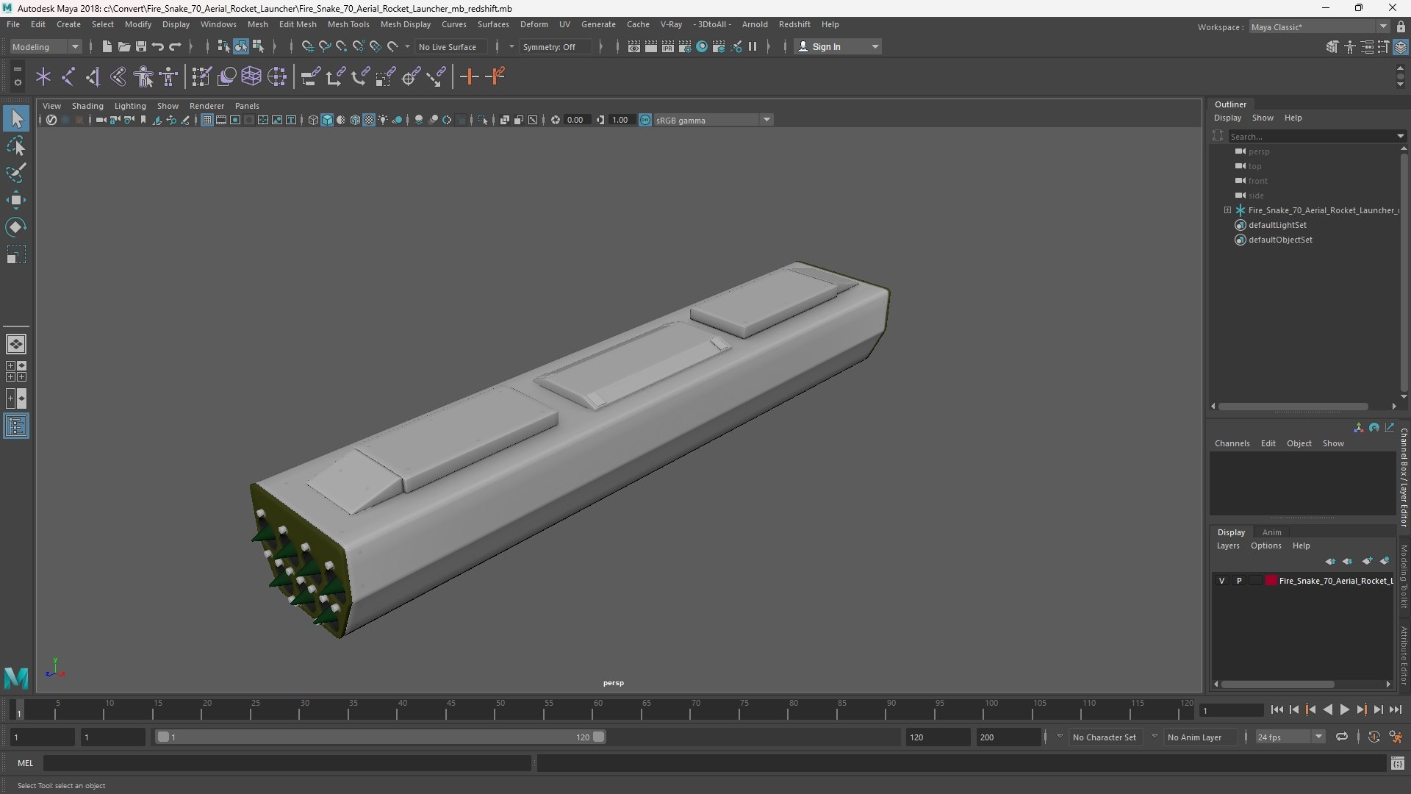Click the red layer color swatch
1411x794 pixels.
coord(1271,581)
